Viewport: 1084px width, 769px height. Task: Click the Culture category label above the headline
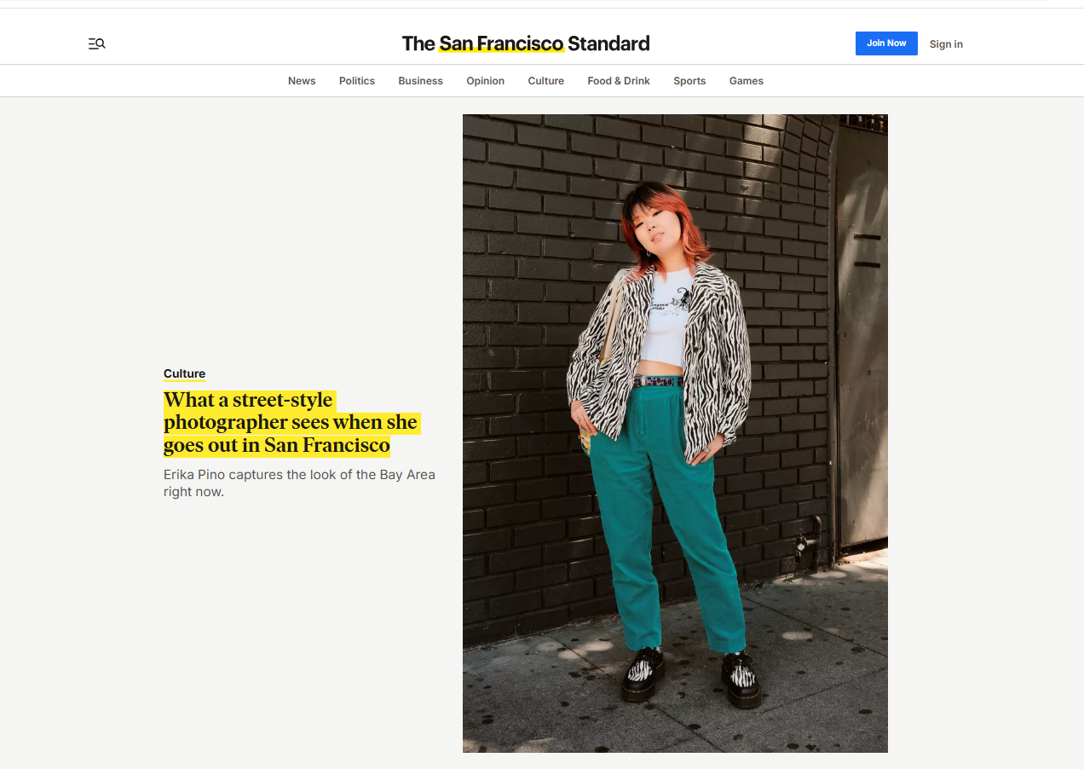(184, 373)
